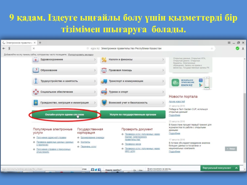The image size is (247, 185).
Task: Expand Виртуальный консультант panel arrow
Action: (x=236, y=168)
